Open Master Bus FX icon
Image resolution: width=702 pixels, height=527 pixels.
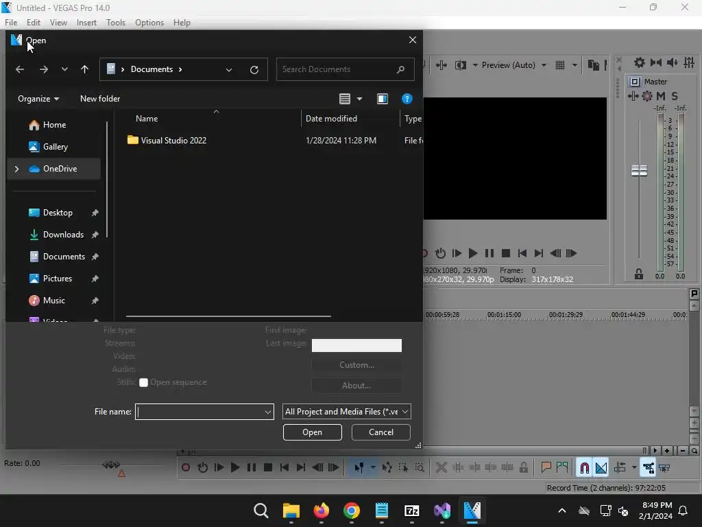(x=633, y=95)
